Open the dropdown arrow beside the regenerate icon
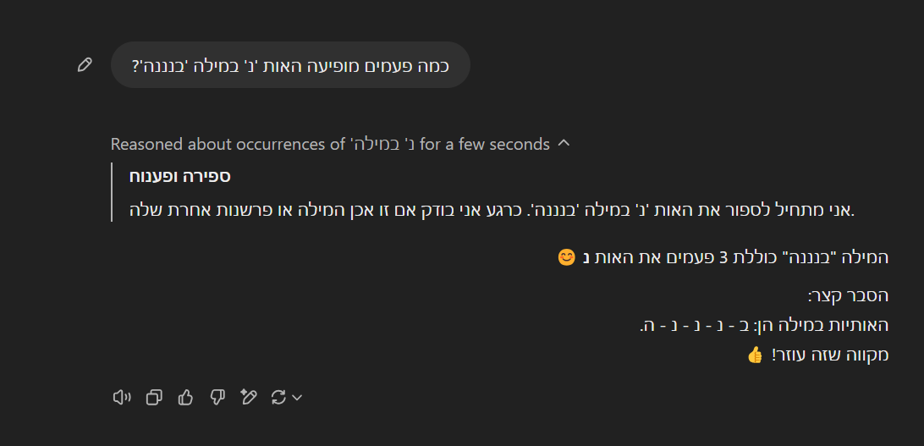Screen dimensions: 924x446 click(x=297, y=398)
